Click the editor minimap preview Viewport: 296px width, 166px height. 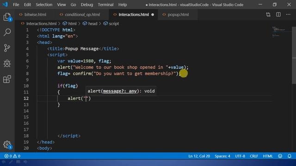click(281, 32)
